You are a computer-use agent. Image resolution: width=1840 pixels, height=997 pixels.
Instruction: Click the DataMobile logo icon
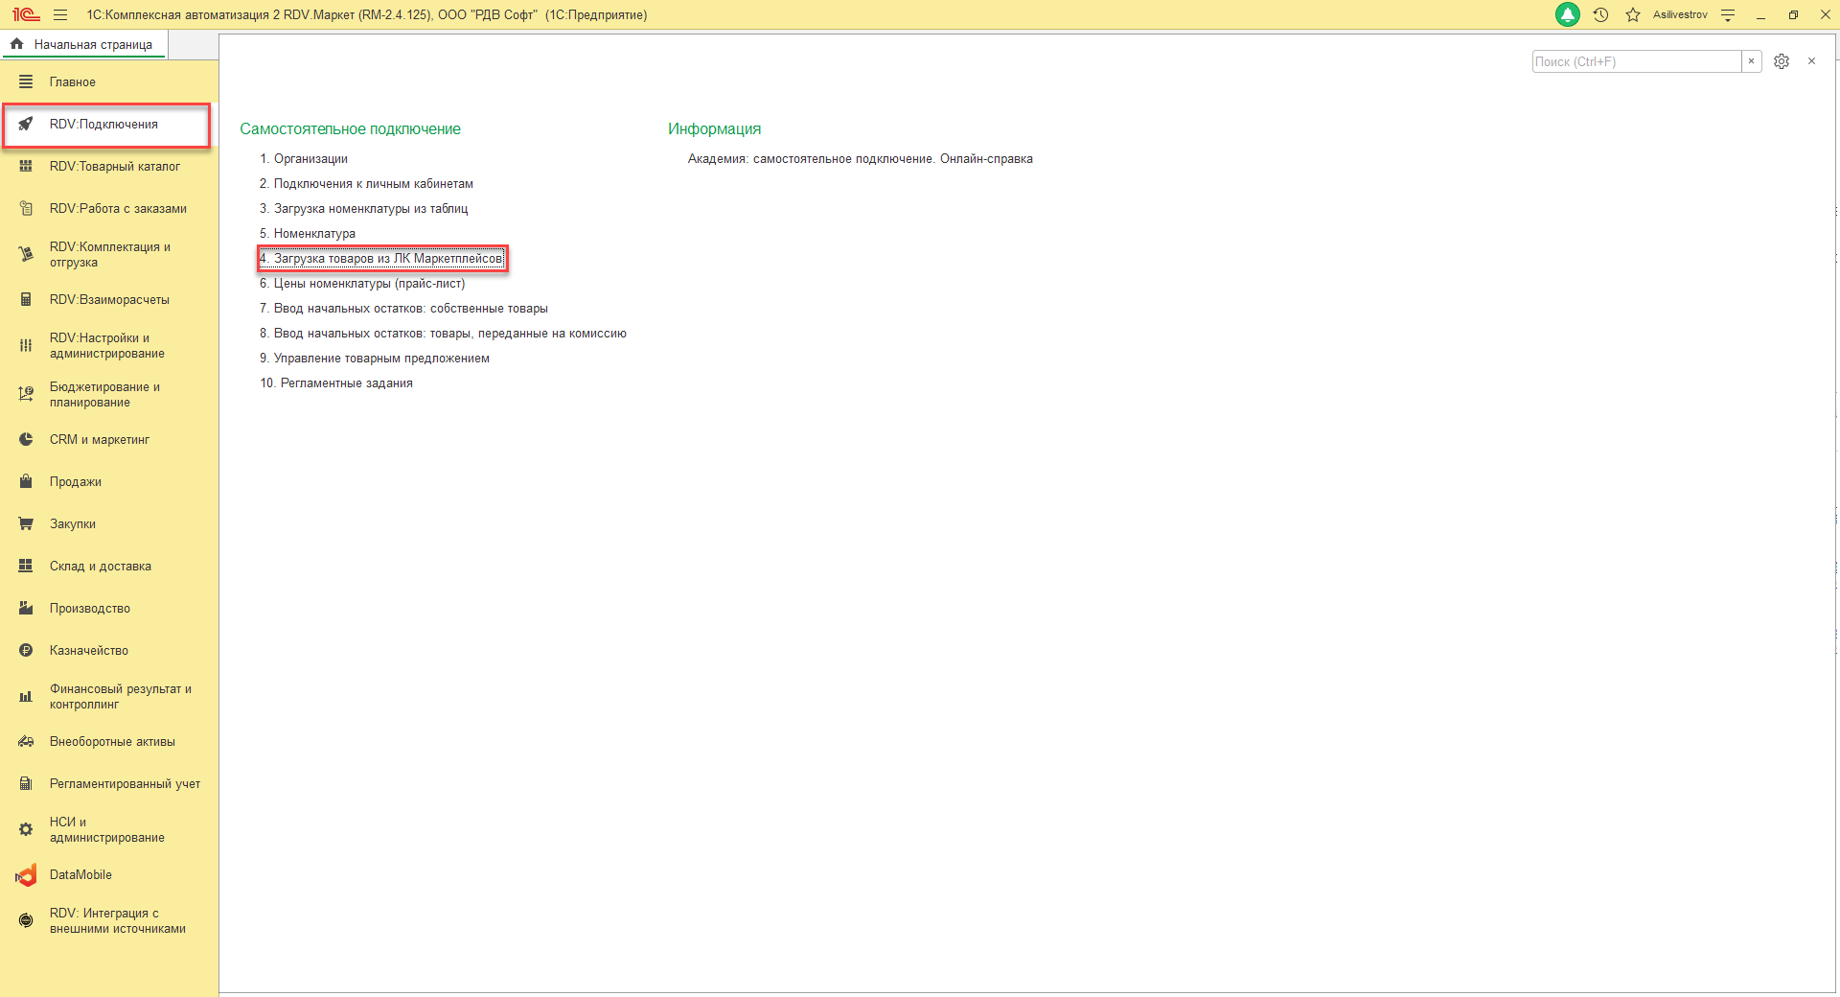pyautogui.click(x=26, y=874)
